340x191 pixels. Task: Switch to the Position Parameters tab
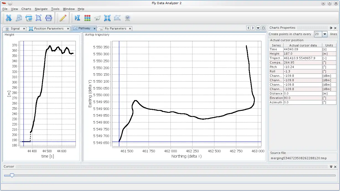tap(49, 28)
